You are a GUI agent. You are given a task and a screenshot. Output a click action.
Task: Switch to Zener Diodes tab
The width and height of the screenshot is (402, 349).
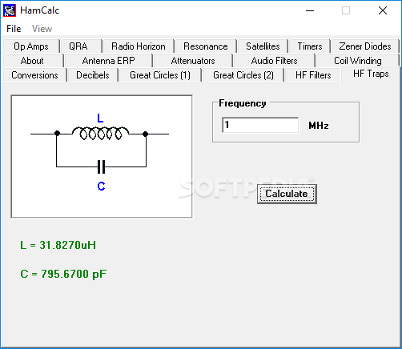click(x=365, y=46)
